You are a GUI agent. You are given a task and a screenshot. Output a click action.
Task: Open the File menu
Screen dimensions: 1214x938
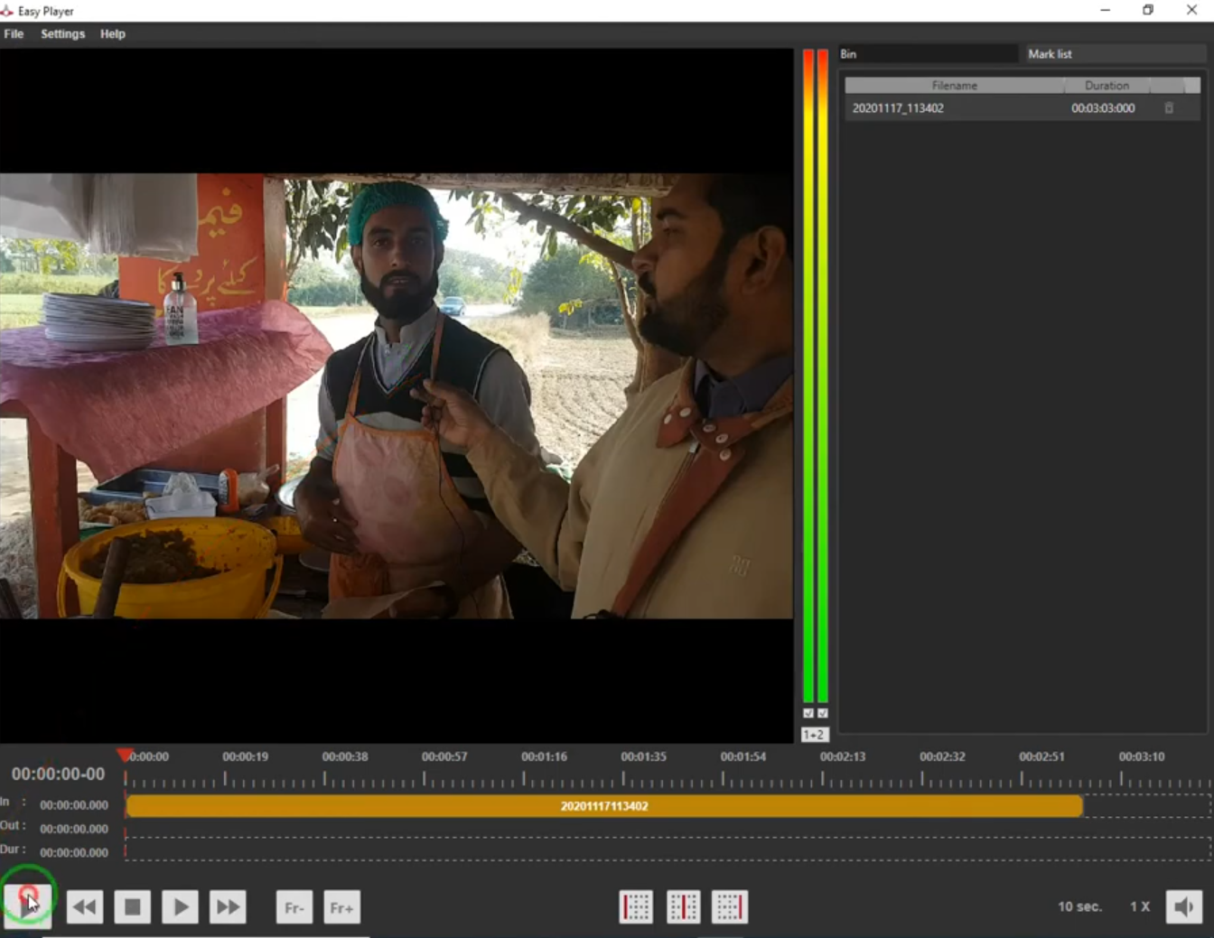tap(14, 33)
